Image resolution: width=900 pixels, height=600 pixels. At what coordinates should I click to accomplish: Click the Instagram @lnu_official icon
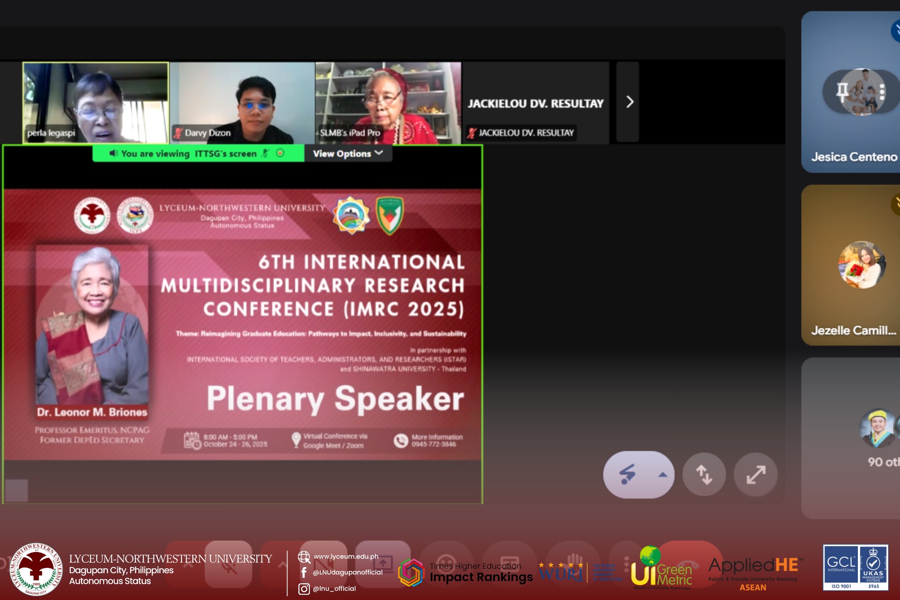point(304,589)
